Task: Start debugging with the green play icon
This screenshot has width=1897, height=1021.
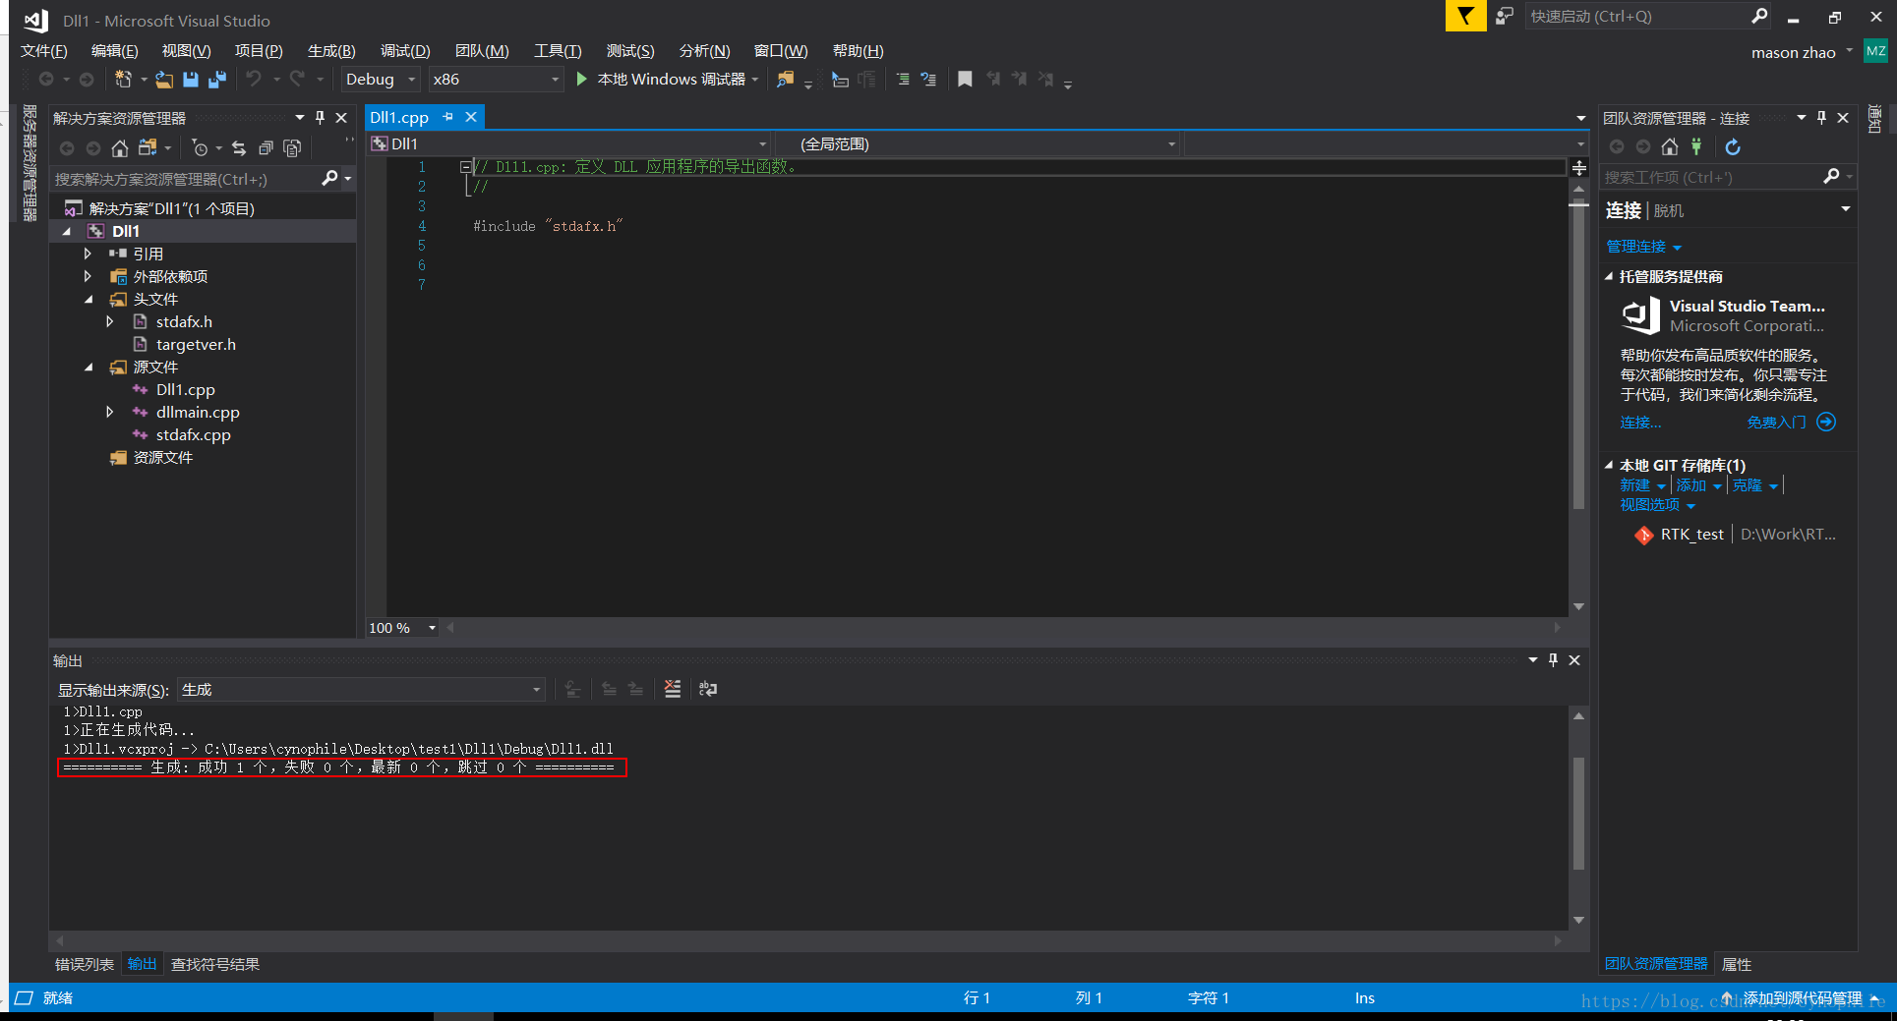Action: click(x=581, y=79)
